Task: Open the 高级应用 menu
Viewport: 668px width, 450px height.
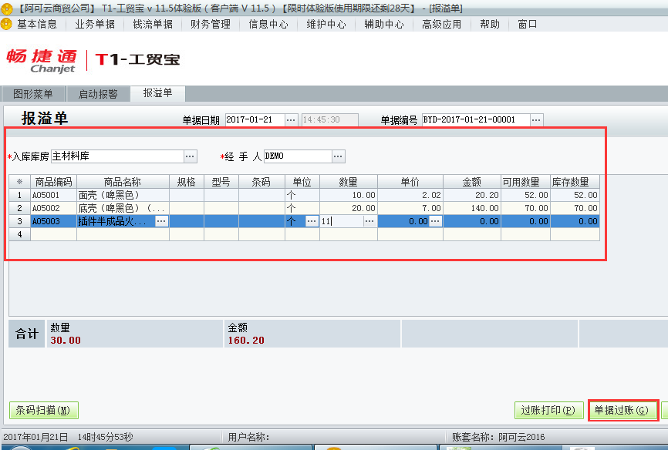Action: 442,24
